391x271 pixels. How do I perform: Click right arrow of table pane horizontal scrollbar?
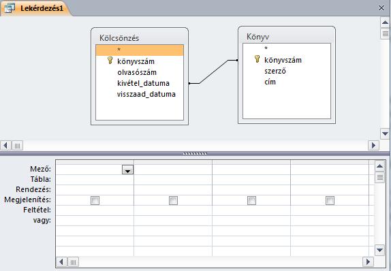coord(373,145)
